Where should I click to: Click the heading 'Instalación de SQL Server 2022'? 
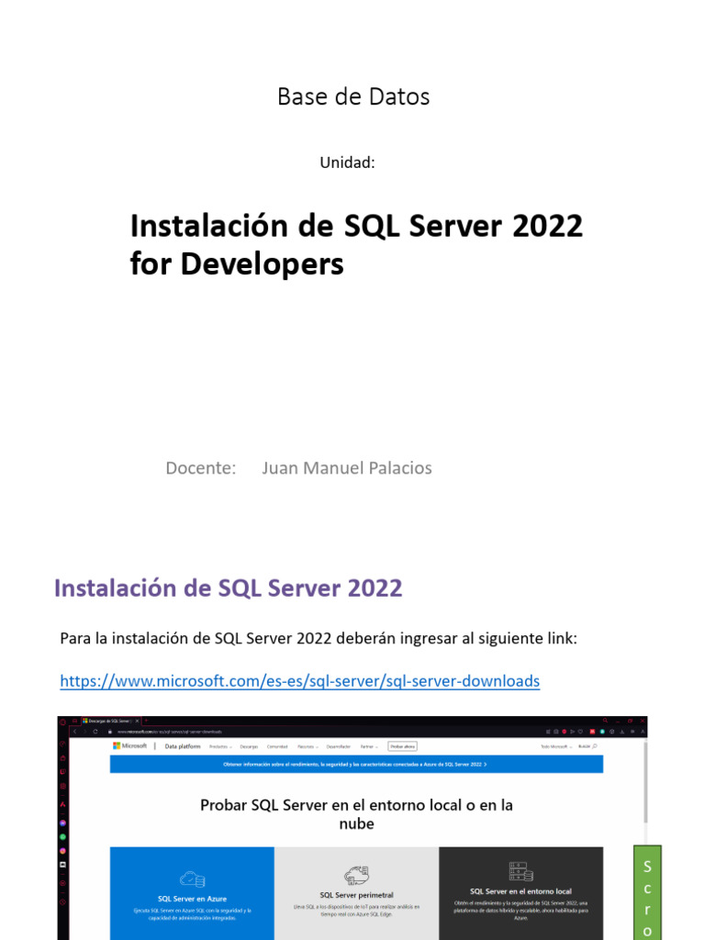pos(228,588)
